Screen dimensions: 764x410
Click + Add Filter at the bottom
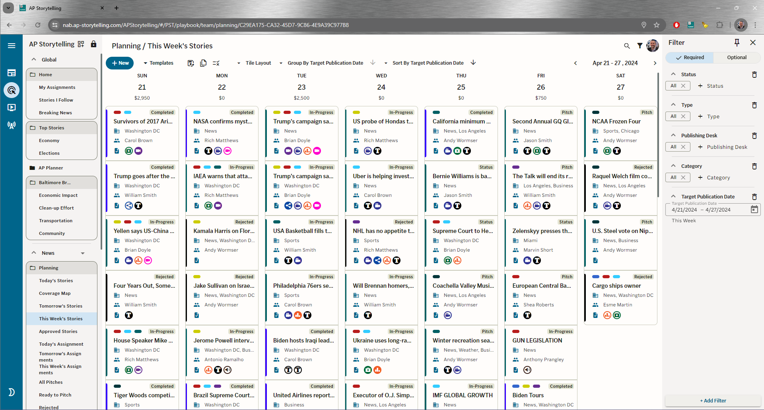[x=712, y=400]
